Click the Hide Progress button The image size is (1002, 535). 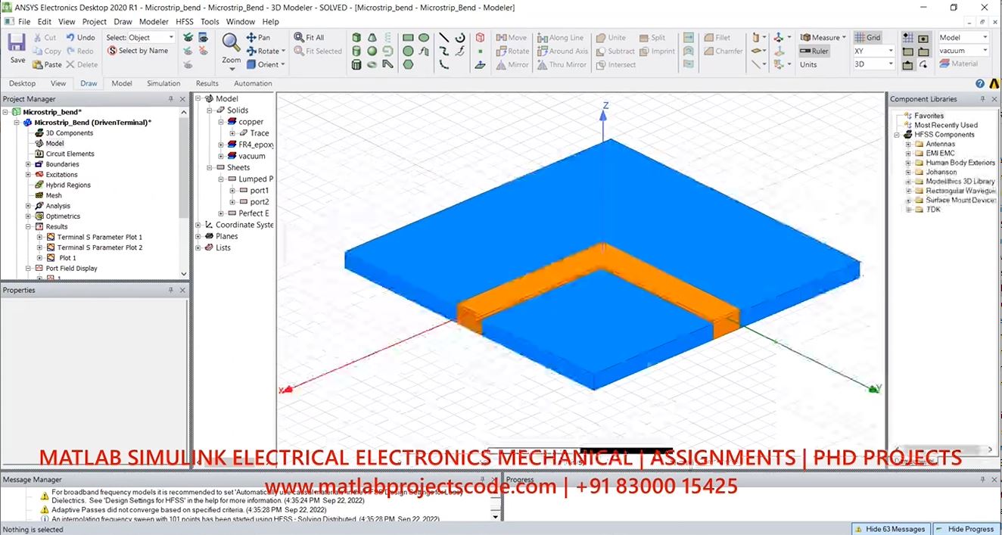(x=965, y=529)
